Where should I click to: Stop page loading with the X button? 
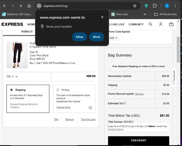click(21, 6)
